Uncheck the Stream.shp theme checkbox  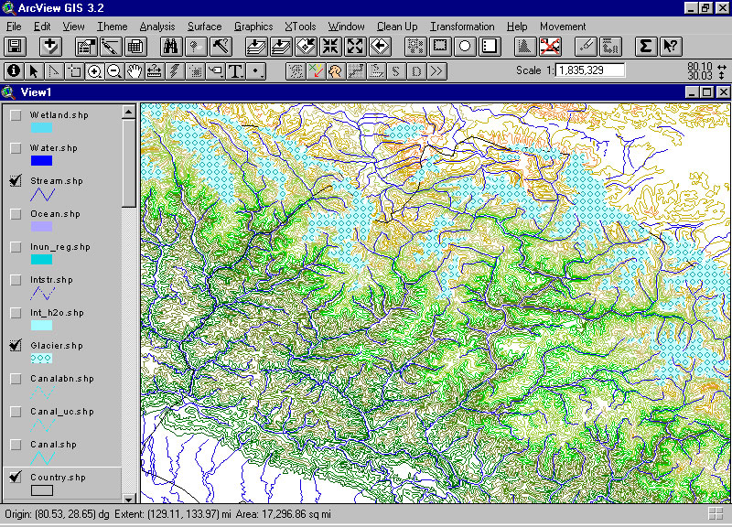pyautogui.click(x=16, y=181)
